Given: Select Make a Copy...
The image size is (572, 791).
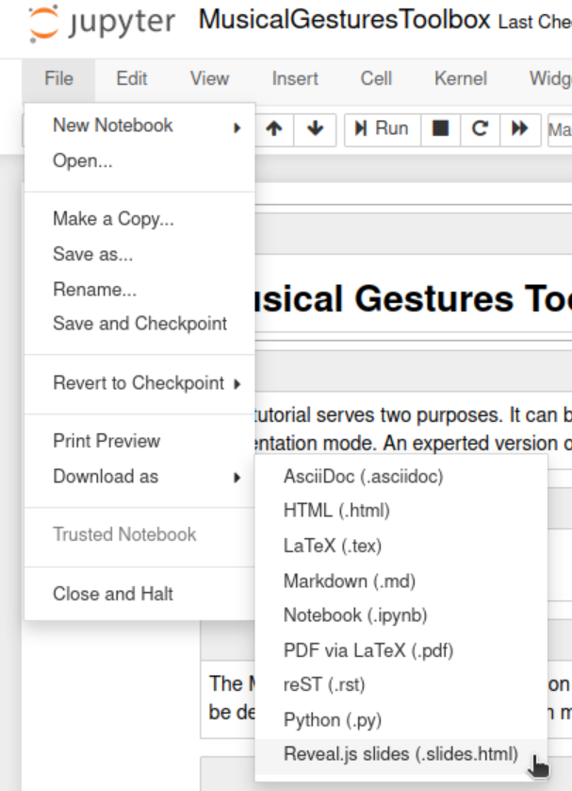Looking at the screenshot, I should click(140, 219).
